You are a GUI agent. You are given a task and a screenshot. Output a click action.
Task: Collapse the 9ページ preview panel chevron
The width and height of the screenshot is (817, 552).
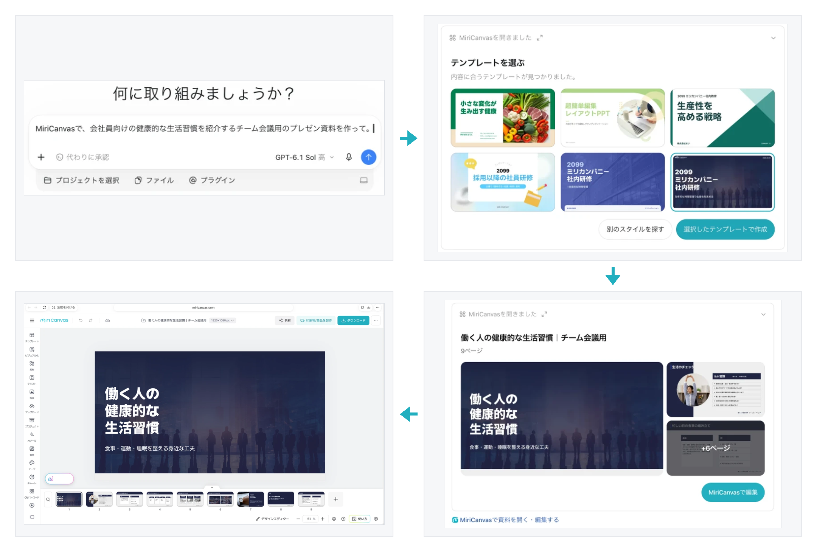(763, 315)
